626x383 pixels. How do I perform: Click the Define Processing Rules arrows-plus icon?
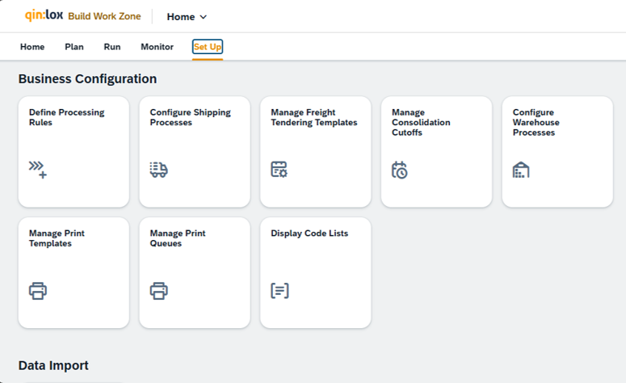coord(37,170)
